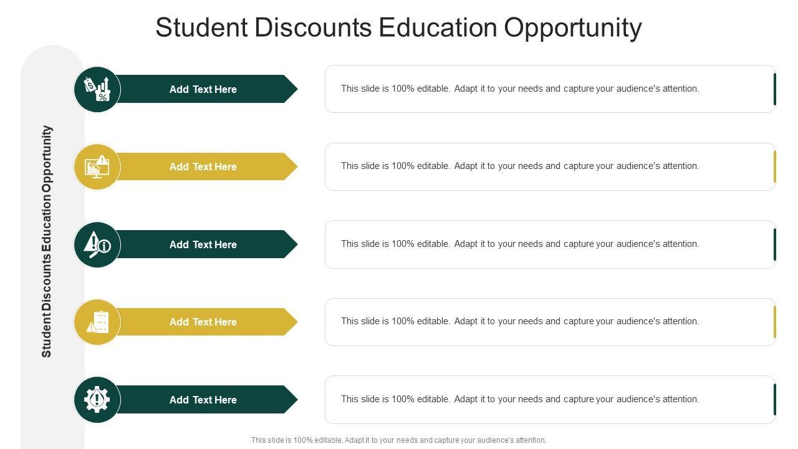The height and width of the screenshot is (449, 798).
Task: Select the fourth row 'Add Text Here' banner
Action: point(203,322)
